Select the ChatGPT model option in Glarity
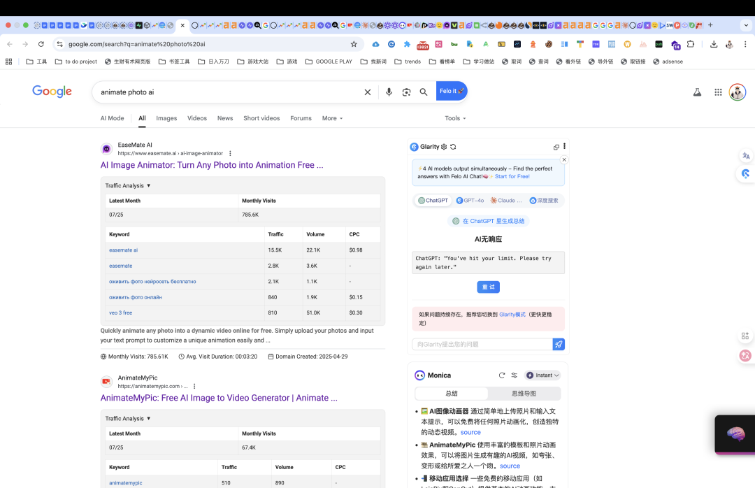755x488 pixels. click(433, 201)
